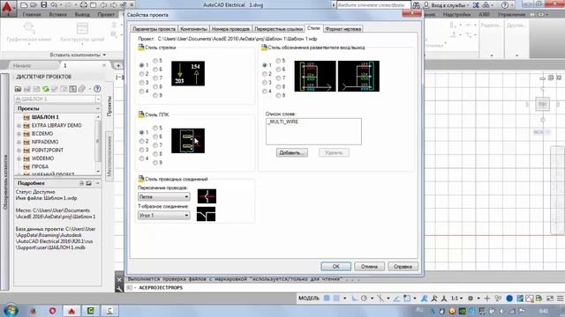Click the customization menu icon in status bar

[x=560, y=299]
